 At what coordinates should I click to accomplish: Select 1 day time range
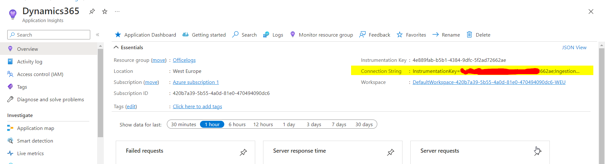pyautogui.click(x=289, y=124)
